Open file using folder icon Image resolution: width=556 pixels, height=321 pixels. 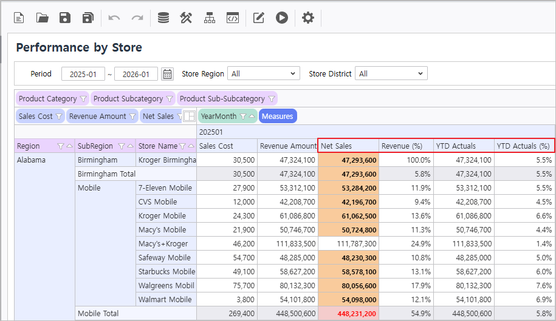[x=42, y=18]
